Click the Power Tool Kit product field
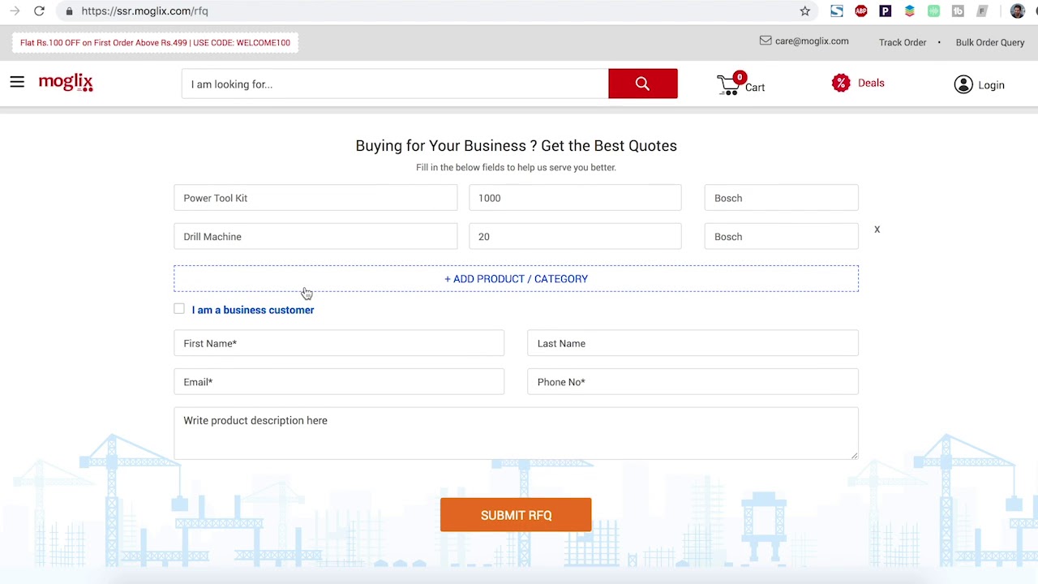Screen dimensions: 1038x584 click(315, 198)
